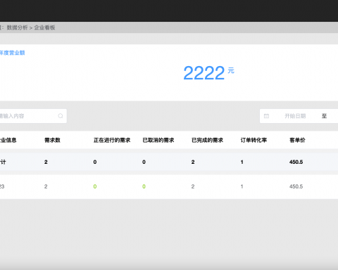Click the 客单价 column header

[297, 140]
